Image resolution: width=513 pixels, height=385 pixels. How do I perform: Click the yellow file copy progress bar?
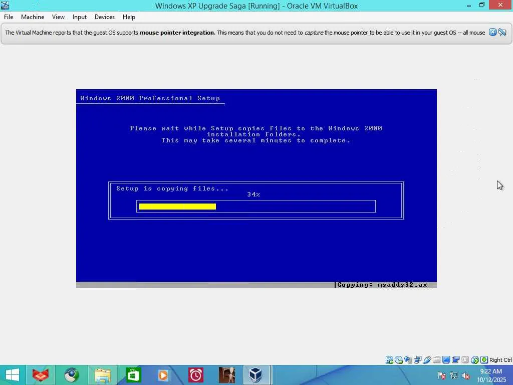[x=177, y=206]
